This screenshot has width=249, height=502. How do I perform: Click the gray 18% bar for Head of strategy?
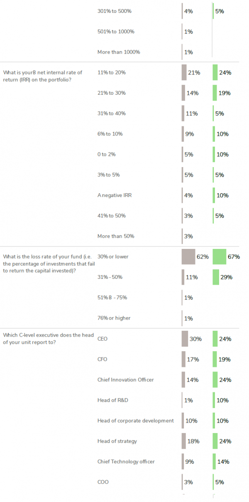click(x=183, y=441)
